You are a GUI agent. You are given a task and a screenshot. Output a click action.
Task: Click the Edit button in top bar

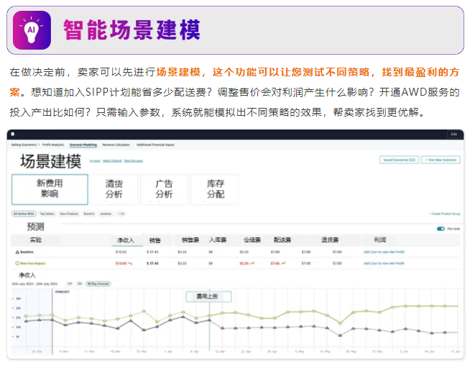click(x=453, y=135)
